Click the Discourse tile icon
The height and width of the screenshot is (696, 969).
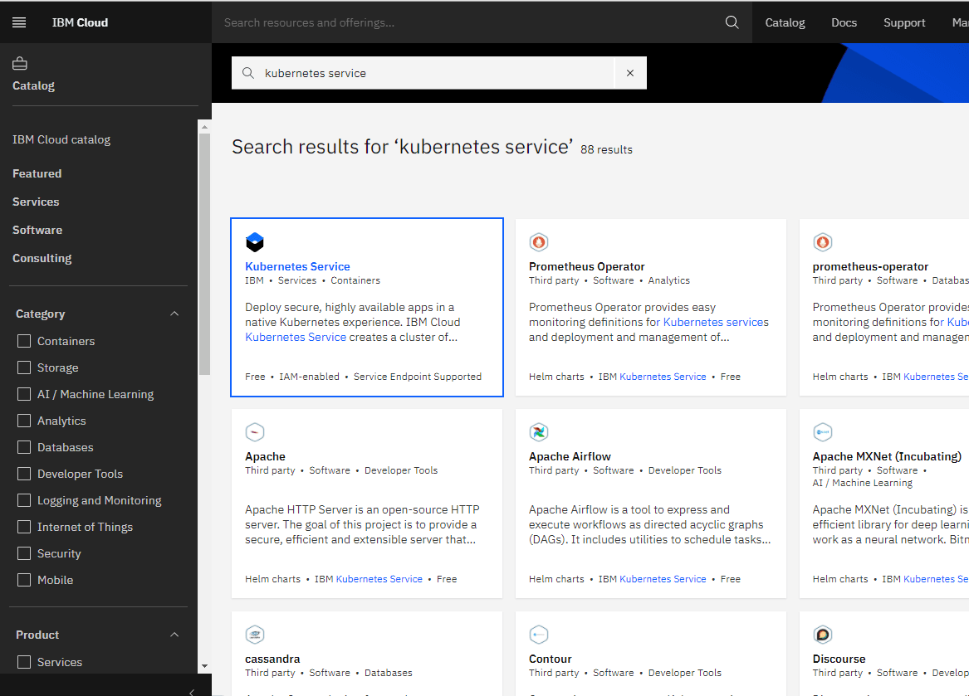pos(823,635)
